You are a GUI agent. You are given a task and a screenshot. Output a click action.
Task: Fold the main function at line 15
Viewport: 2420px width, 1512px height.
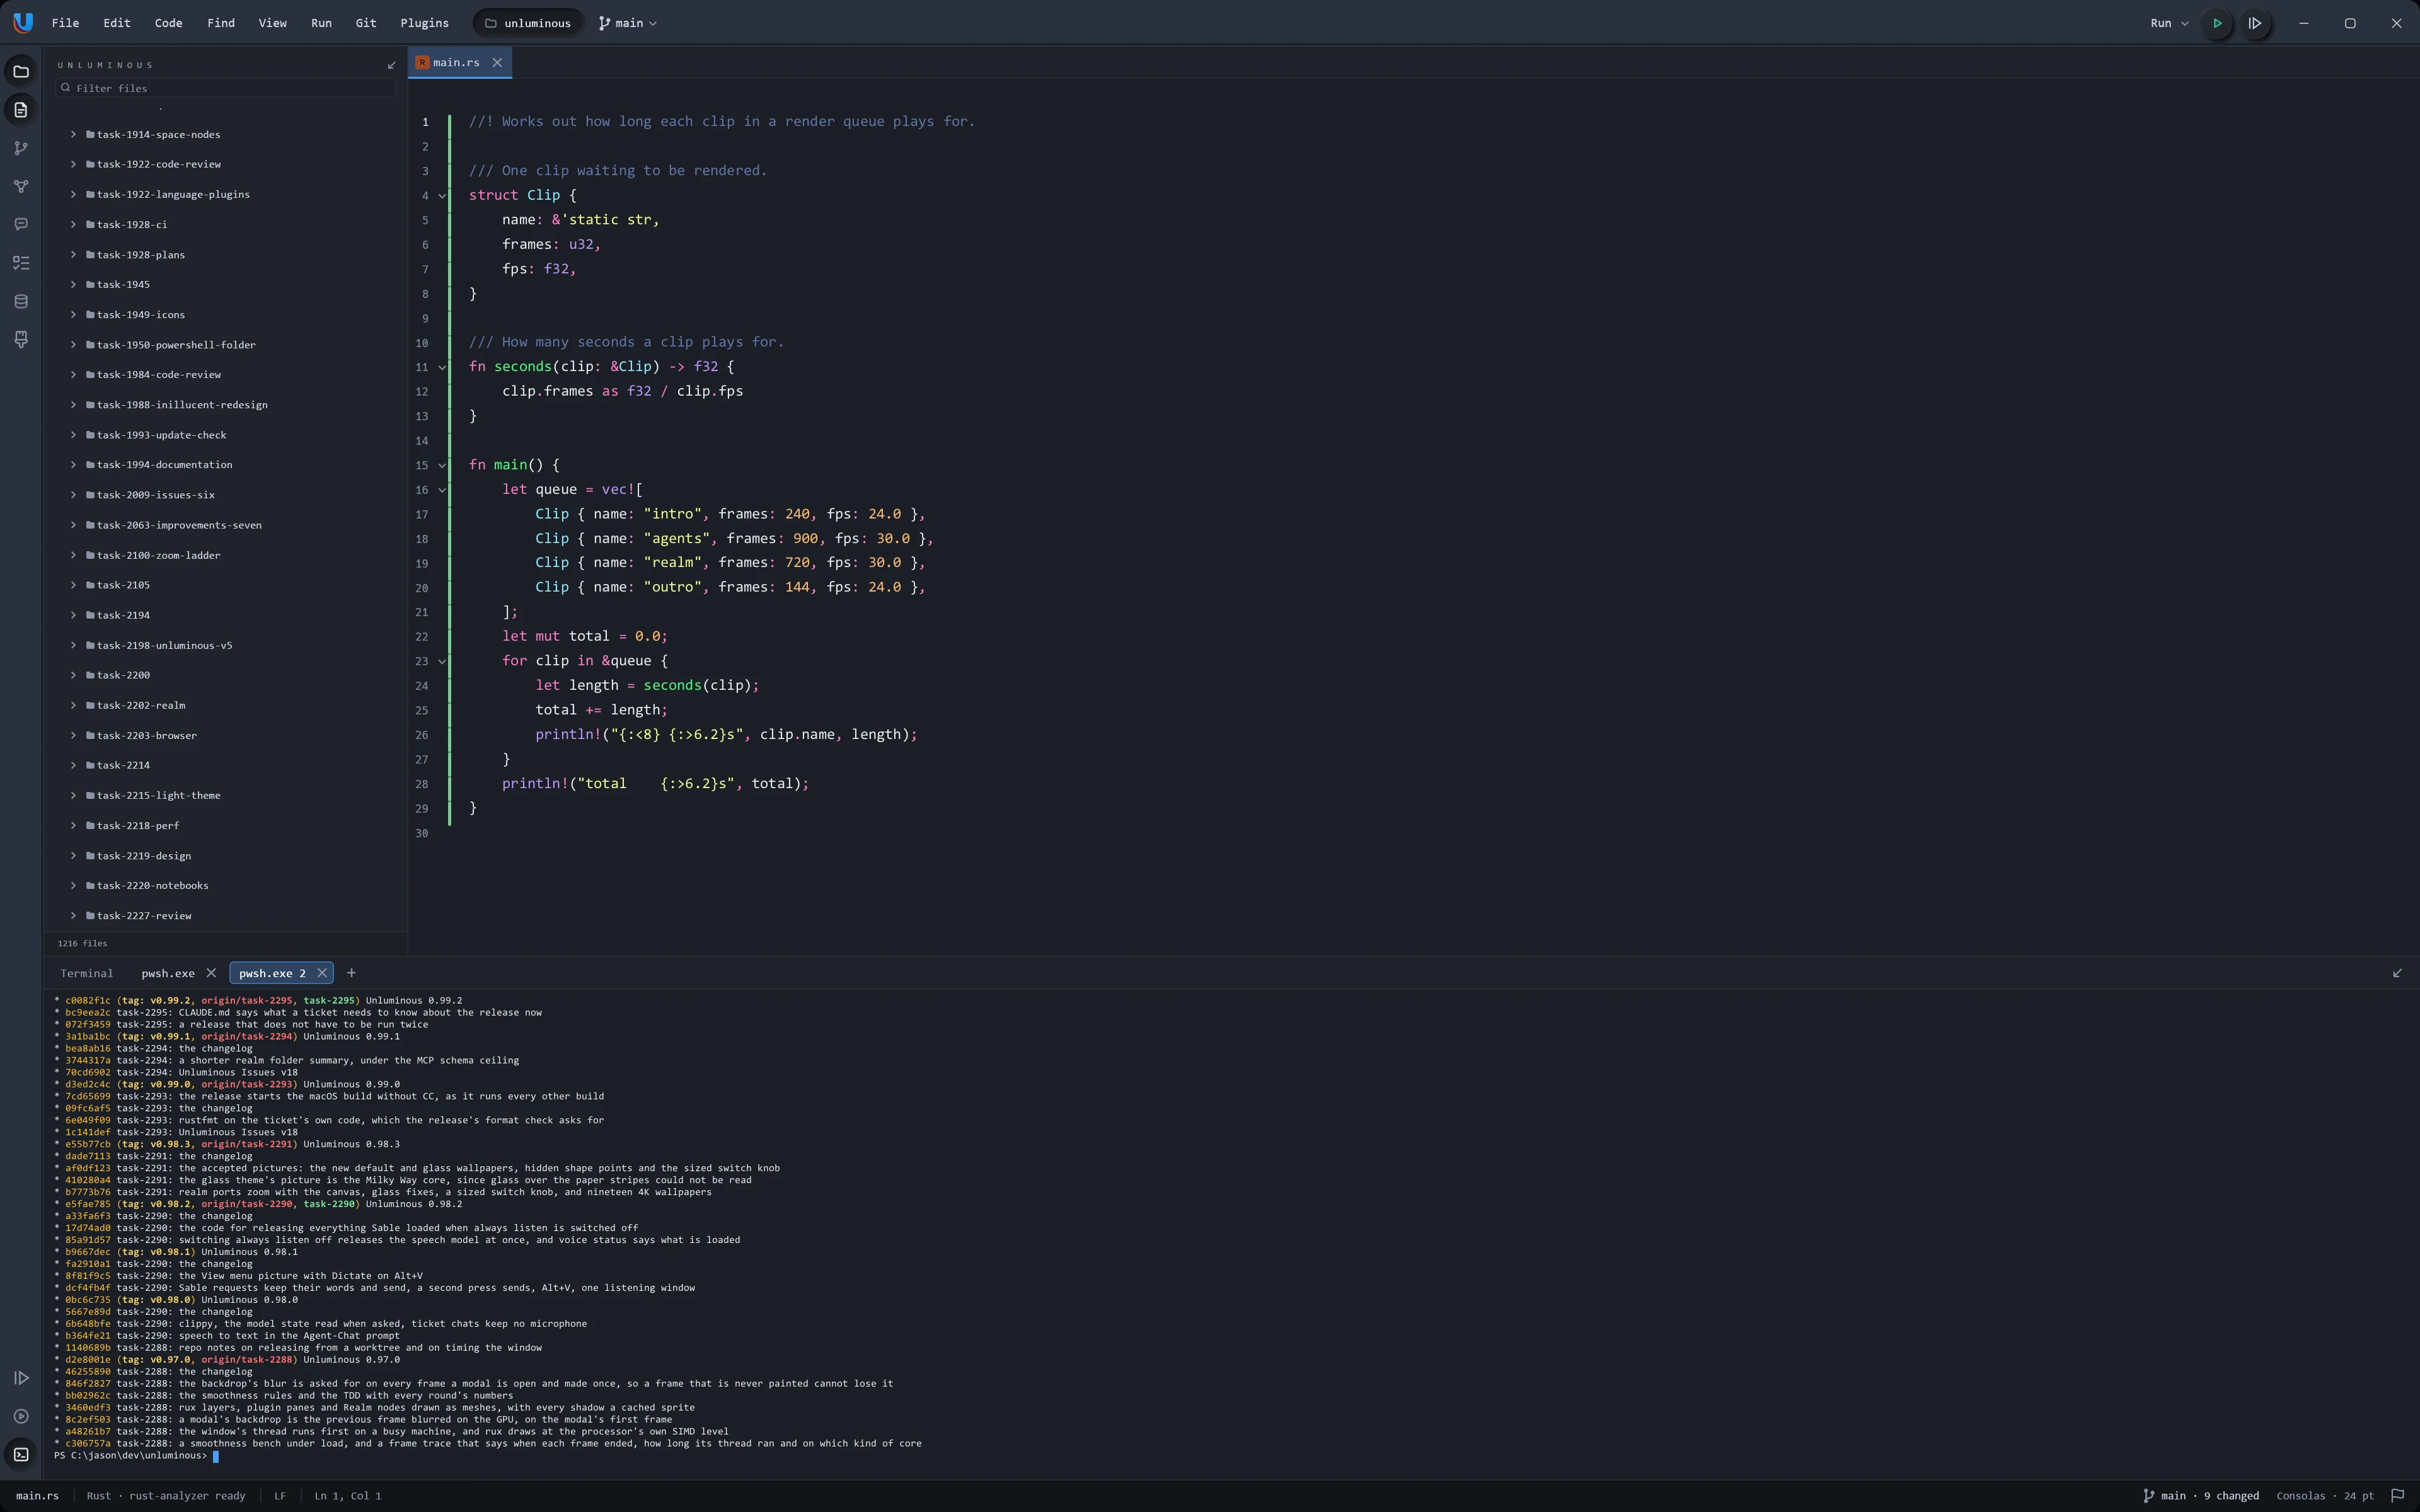coord(442,465)
